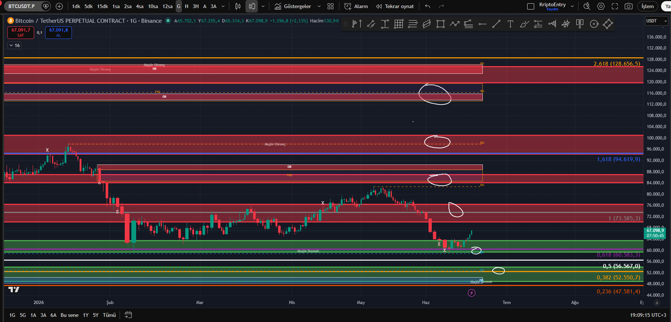Click the redo arrow

point(442,6)
